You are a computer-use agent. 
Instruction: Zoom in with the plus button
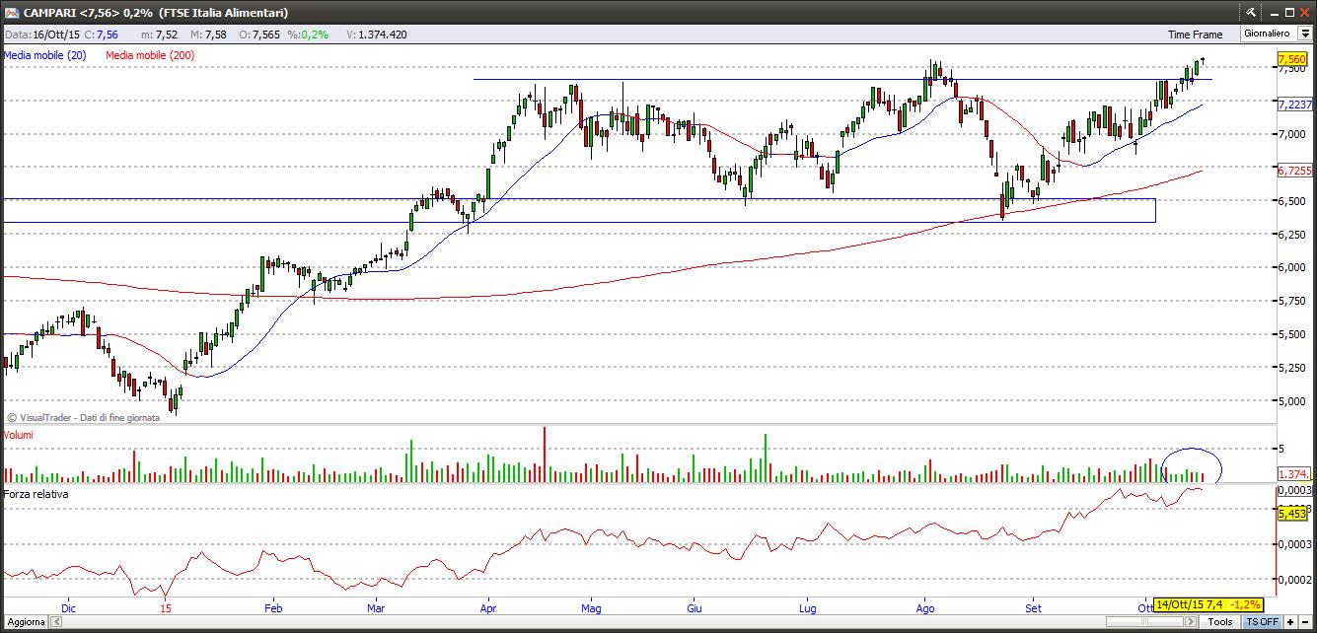pos(1290,622)
